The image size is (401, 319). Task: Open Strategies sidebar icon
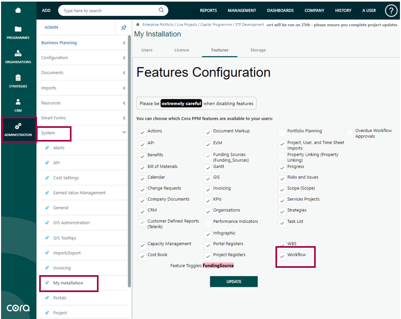[18, 78]
